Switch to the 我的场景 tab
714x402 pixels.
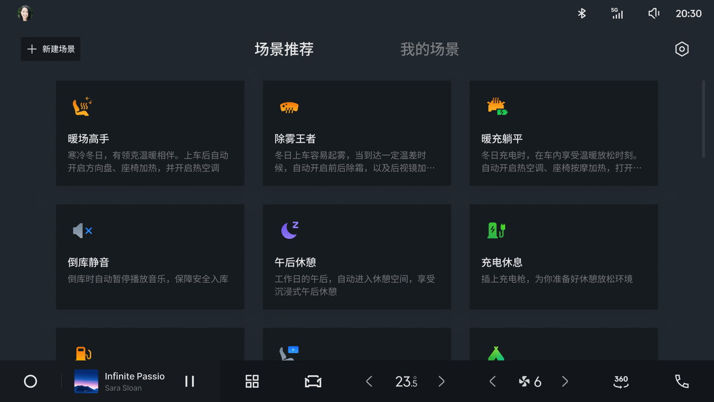430,49
